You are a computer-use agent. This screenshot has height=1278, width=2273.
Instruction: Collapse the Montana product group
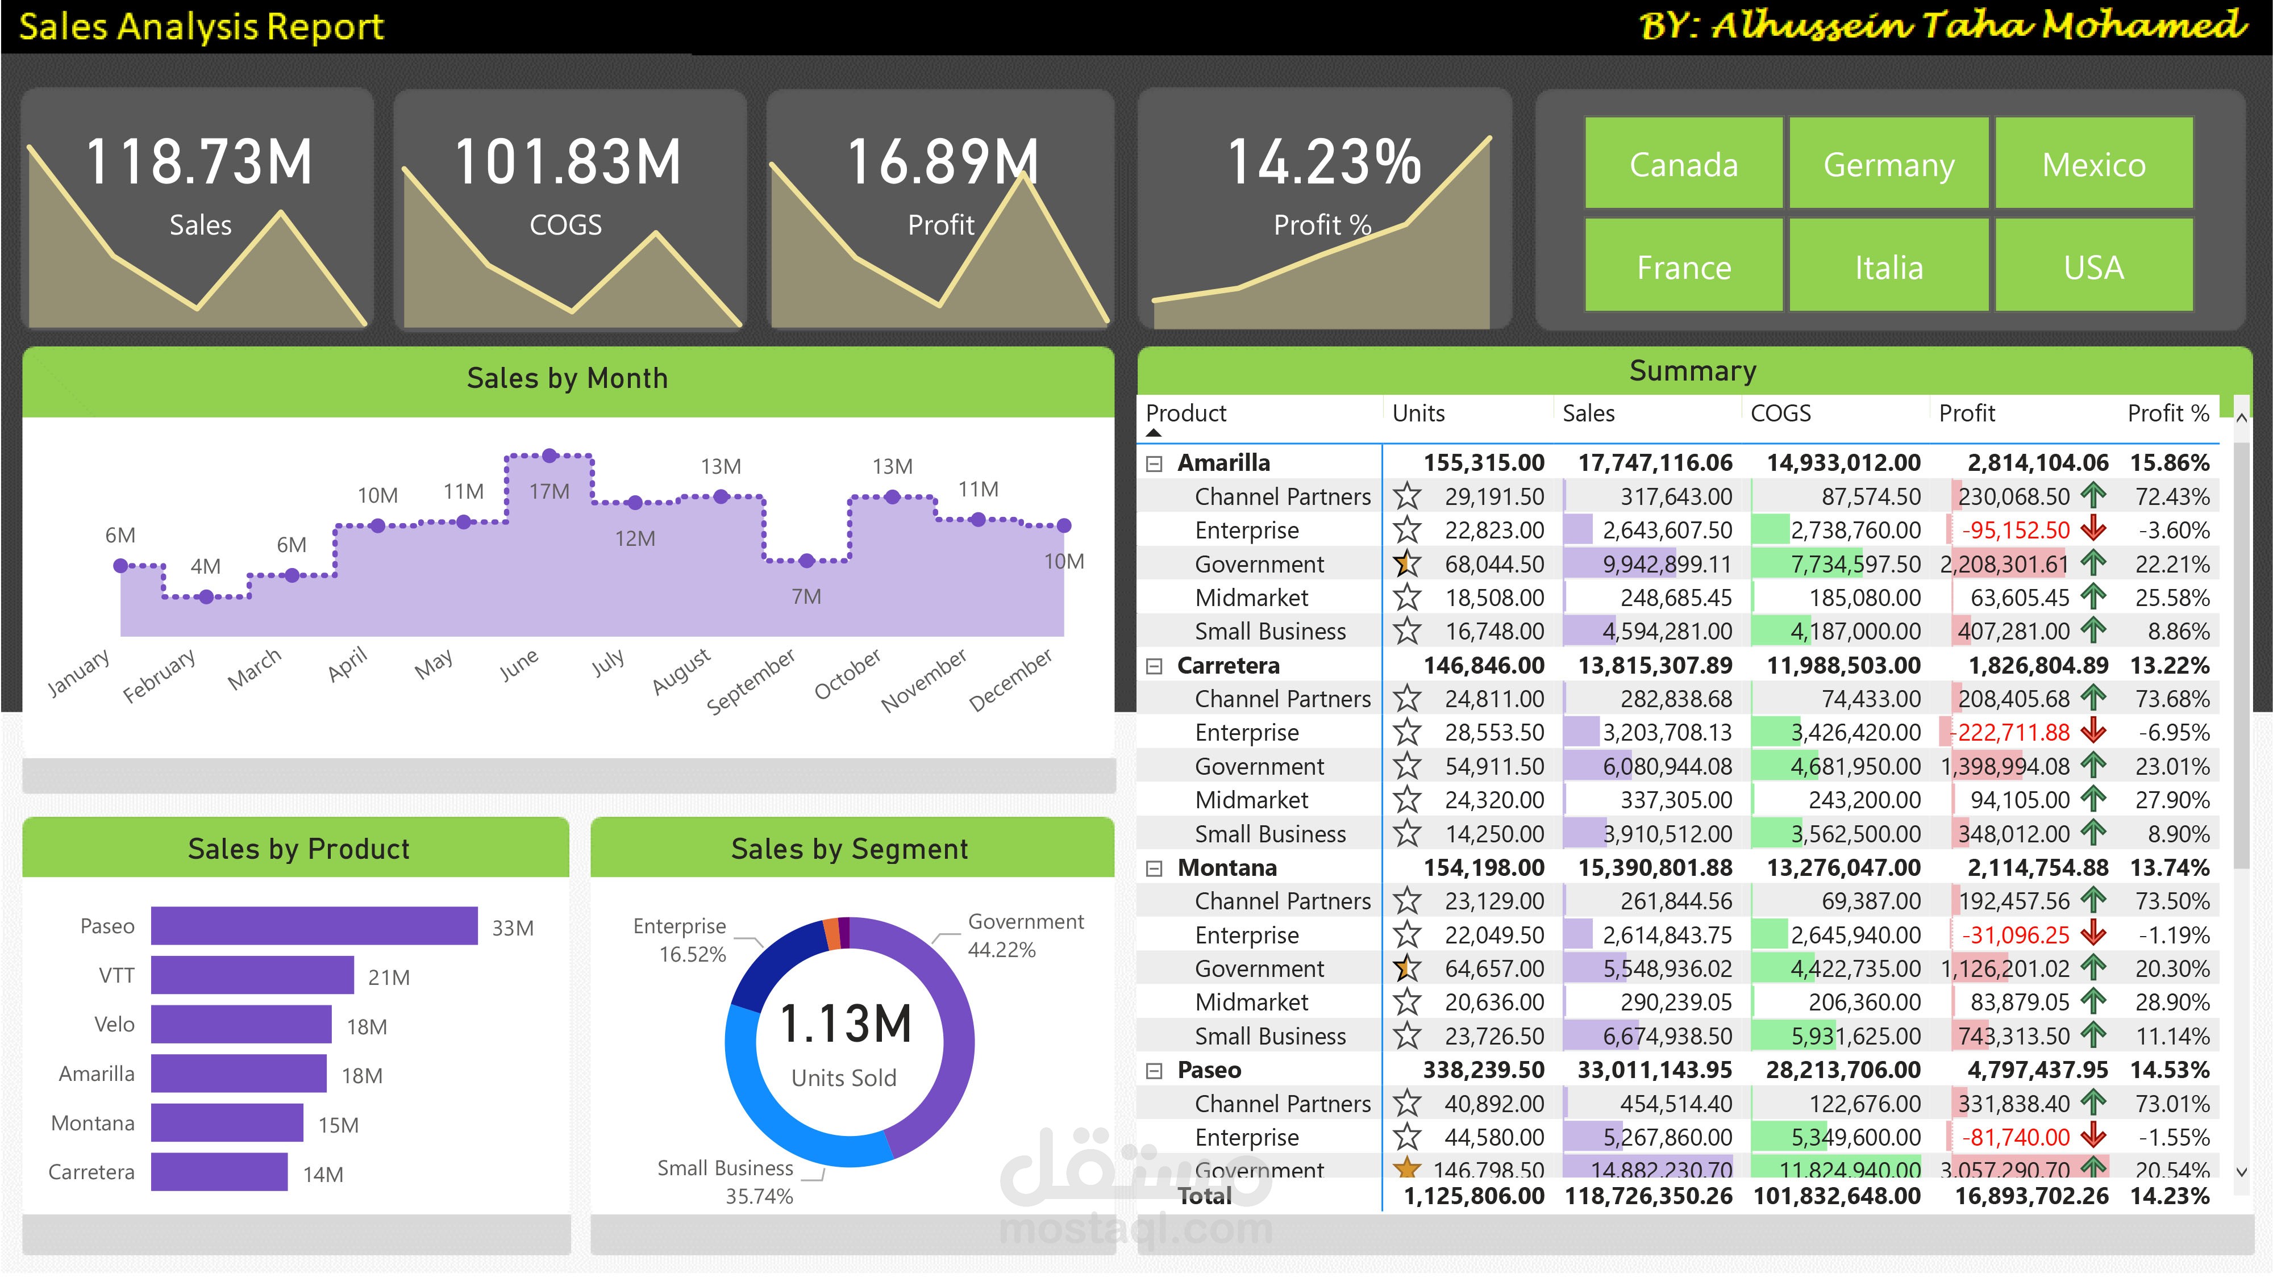click(x=1154, y=869)
